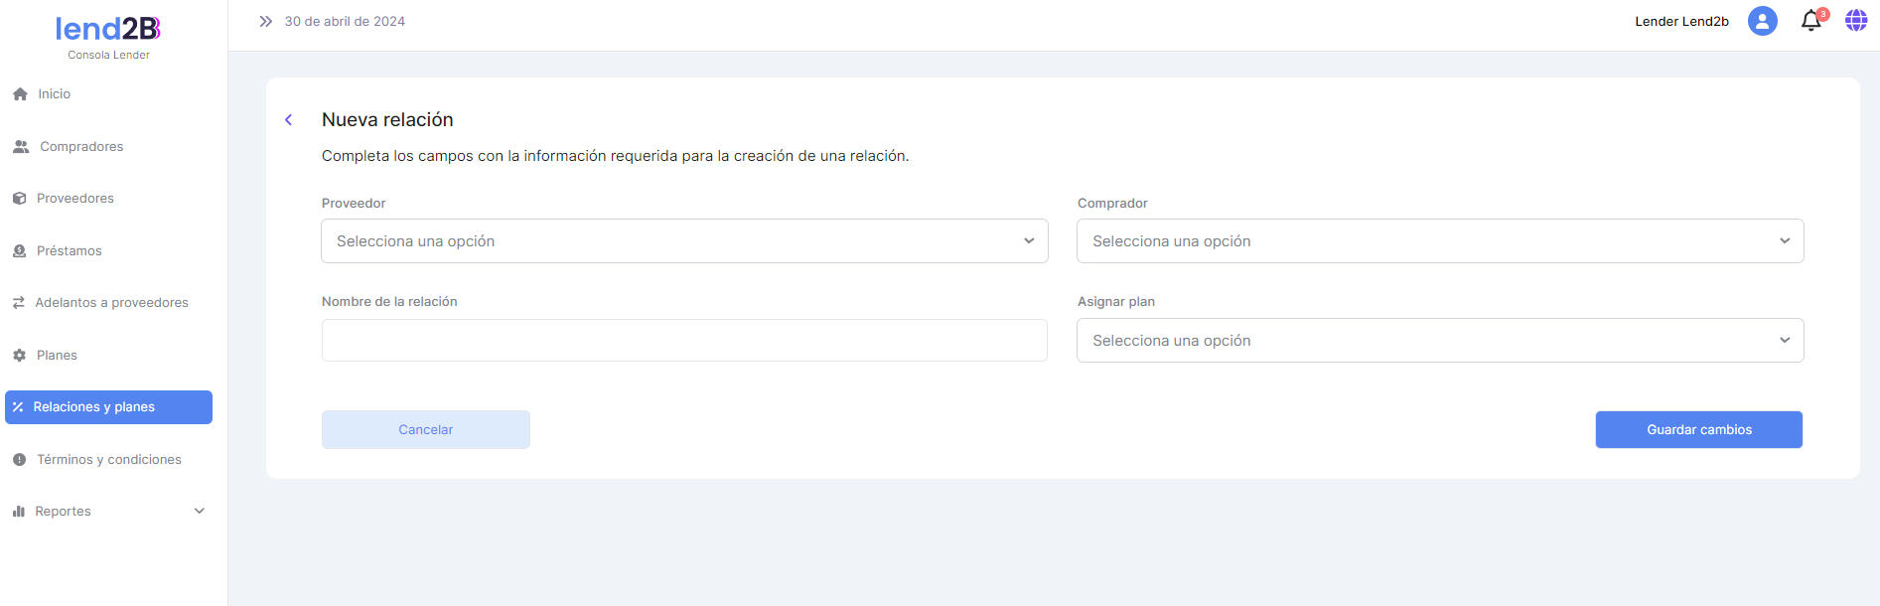Open the Comprador dropdown
Image resolution: width=1880 pixels, height=606 pixels.
(x=1439, y=241)
